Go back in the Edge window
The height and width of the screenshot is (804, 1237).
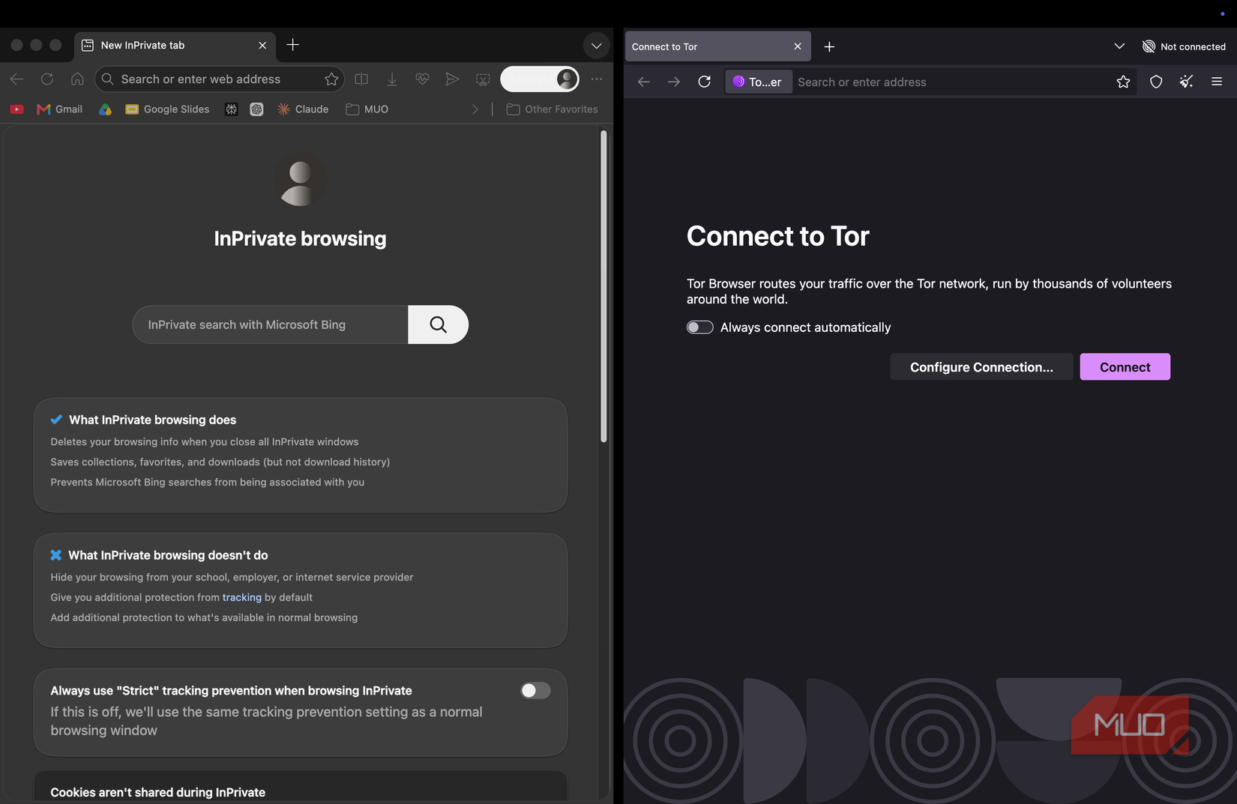(x=16, y=79)
